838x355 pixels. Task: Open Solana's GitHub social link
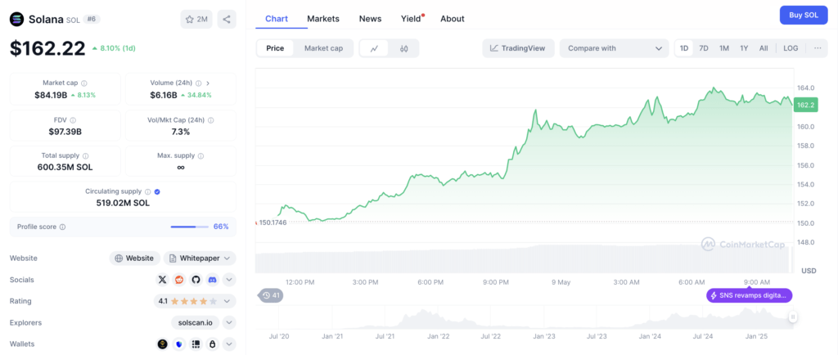tap(196, 279)
